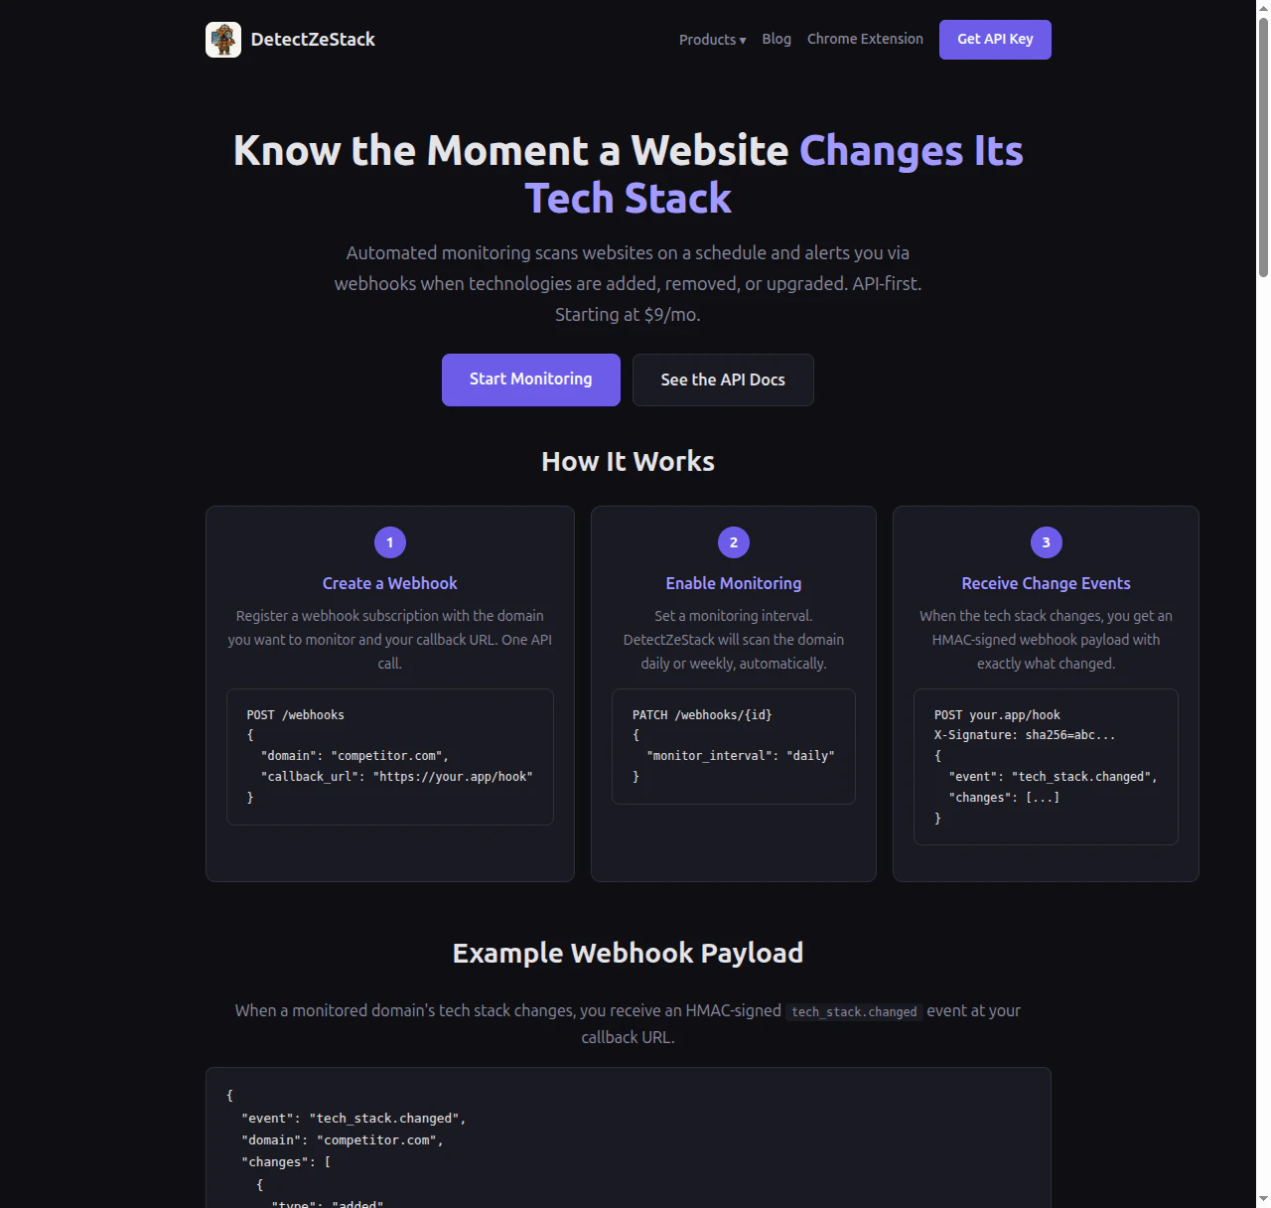Click the Get API Key button
The height and width of the screenshot is (1208, 1271).
pyautogui.click(x=994, y=39)
